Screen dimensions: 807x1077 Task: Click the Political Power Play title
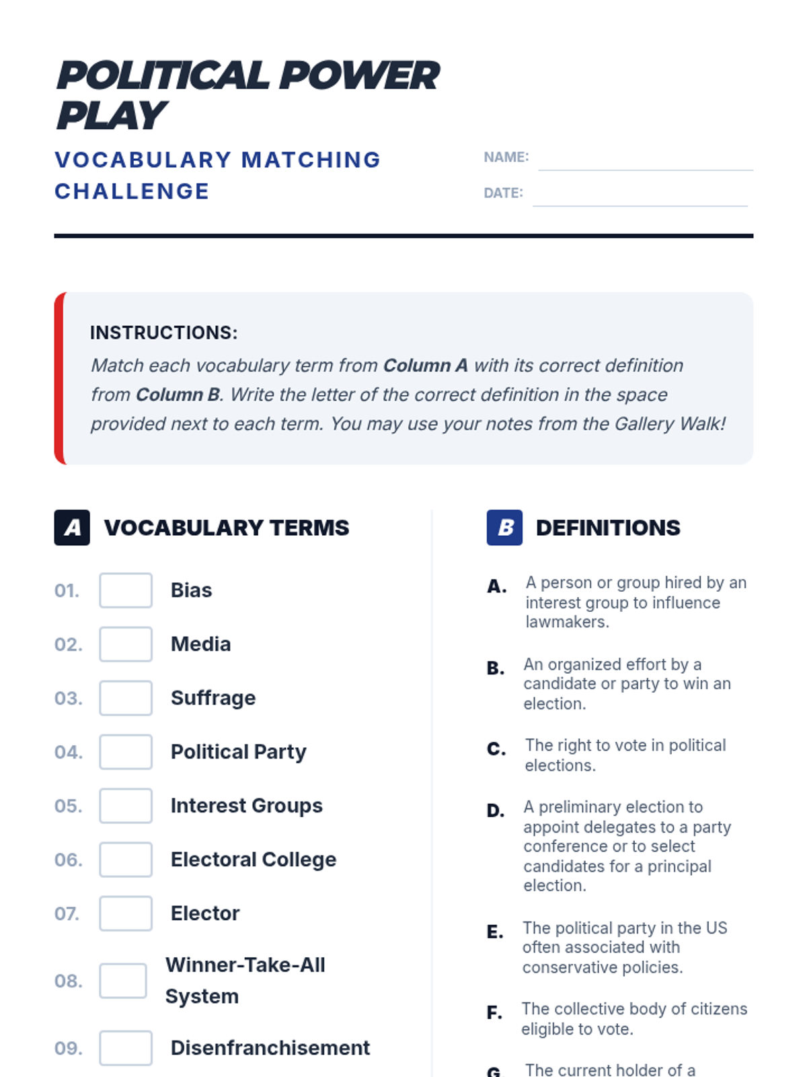tap(247, 95)
